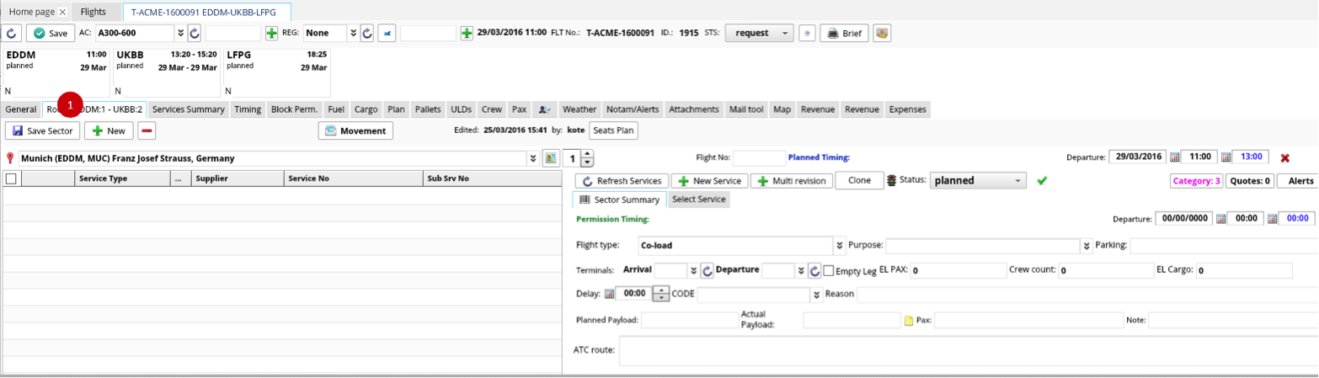This screenshot has height=378, width=1319.
Task: Open the person icon tab after Pax
Action: pos(545,109)
